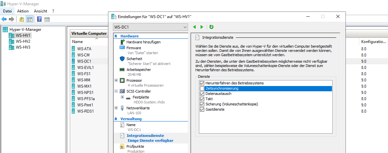Click the green refresh icon in settings

pos(211,27)
